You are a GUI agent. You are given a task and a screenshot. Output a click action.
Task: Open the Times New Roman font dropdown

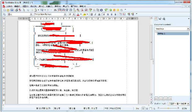coord(65,14)
